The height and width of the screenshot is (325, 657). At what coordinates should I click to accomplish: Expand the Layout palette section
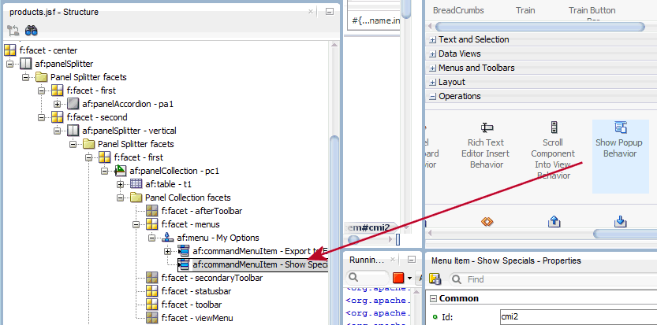[433, 83]
